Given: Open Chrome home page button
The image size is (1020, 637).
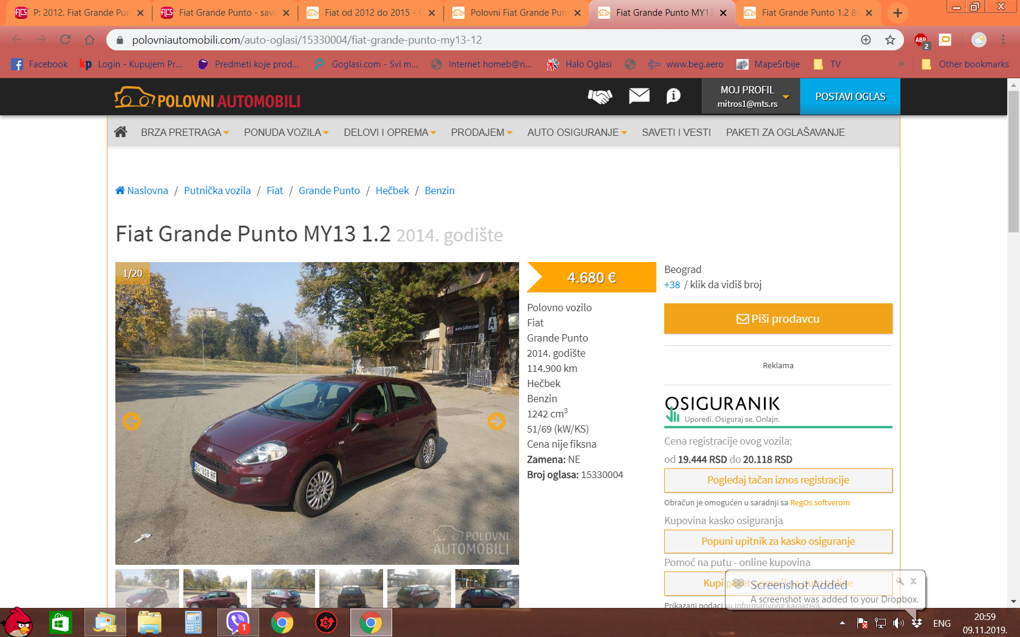Looking at the screenshot, I should (x=90, y=39).
